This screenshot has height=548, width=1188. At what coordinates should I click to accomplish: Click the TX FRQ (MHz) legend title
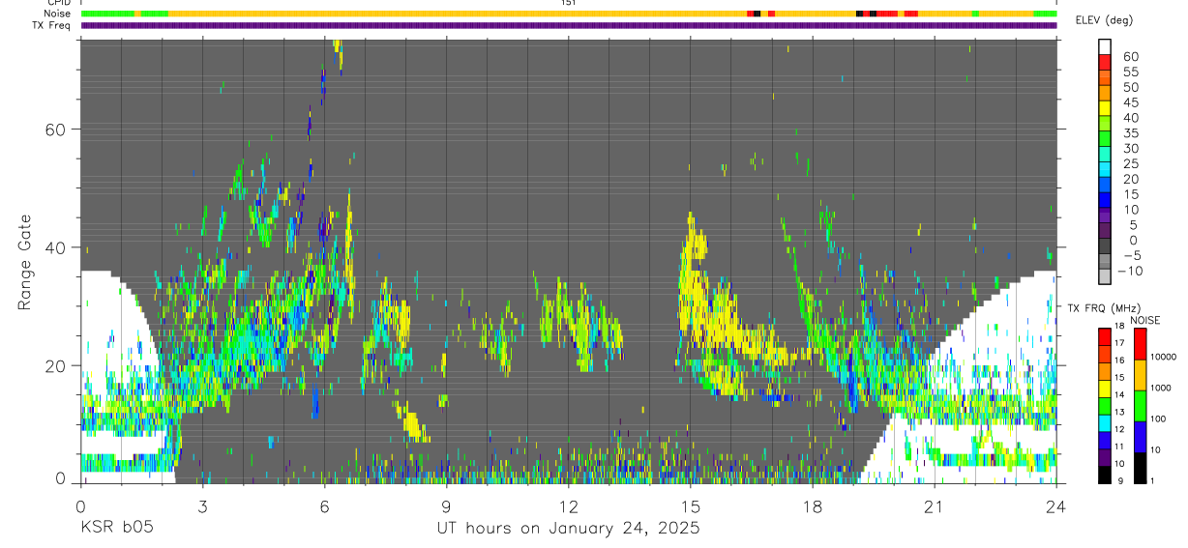(x=1101, y=307)
